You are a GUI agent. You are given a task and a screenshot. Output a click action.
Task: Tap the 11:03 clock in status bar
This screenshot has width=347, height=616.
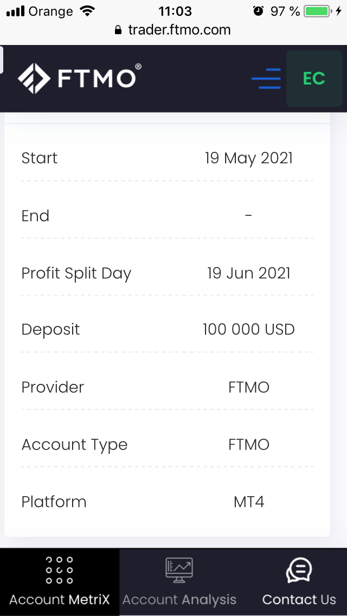pyautogui.click(x=175, y=11)
